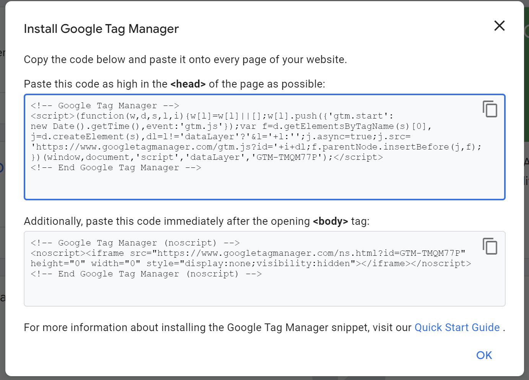
Task: Select the 'GTM-TMQM77P' container ID in head script
Action: click(x=287, y=157)
